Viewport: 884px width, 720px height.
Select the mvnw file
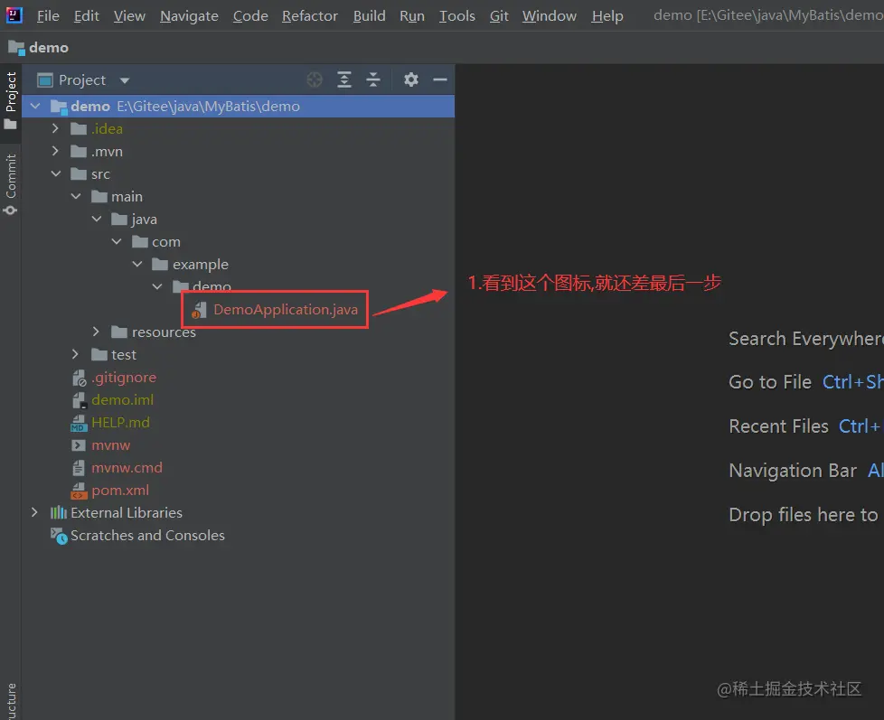(110, 444)
